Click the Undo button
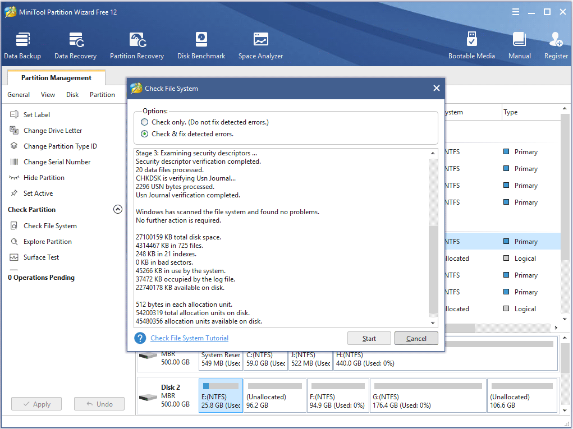The height and width of the screenshot is (429, 573). (99, 404)
